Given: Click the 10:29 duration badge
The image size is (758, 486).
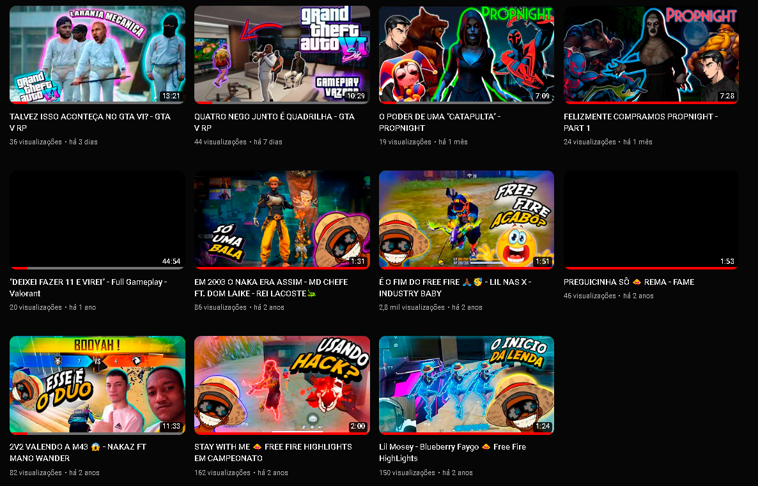Looking at the screenshot, I should click(x=356, y=96).
